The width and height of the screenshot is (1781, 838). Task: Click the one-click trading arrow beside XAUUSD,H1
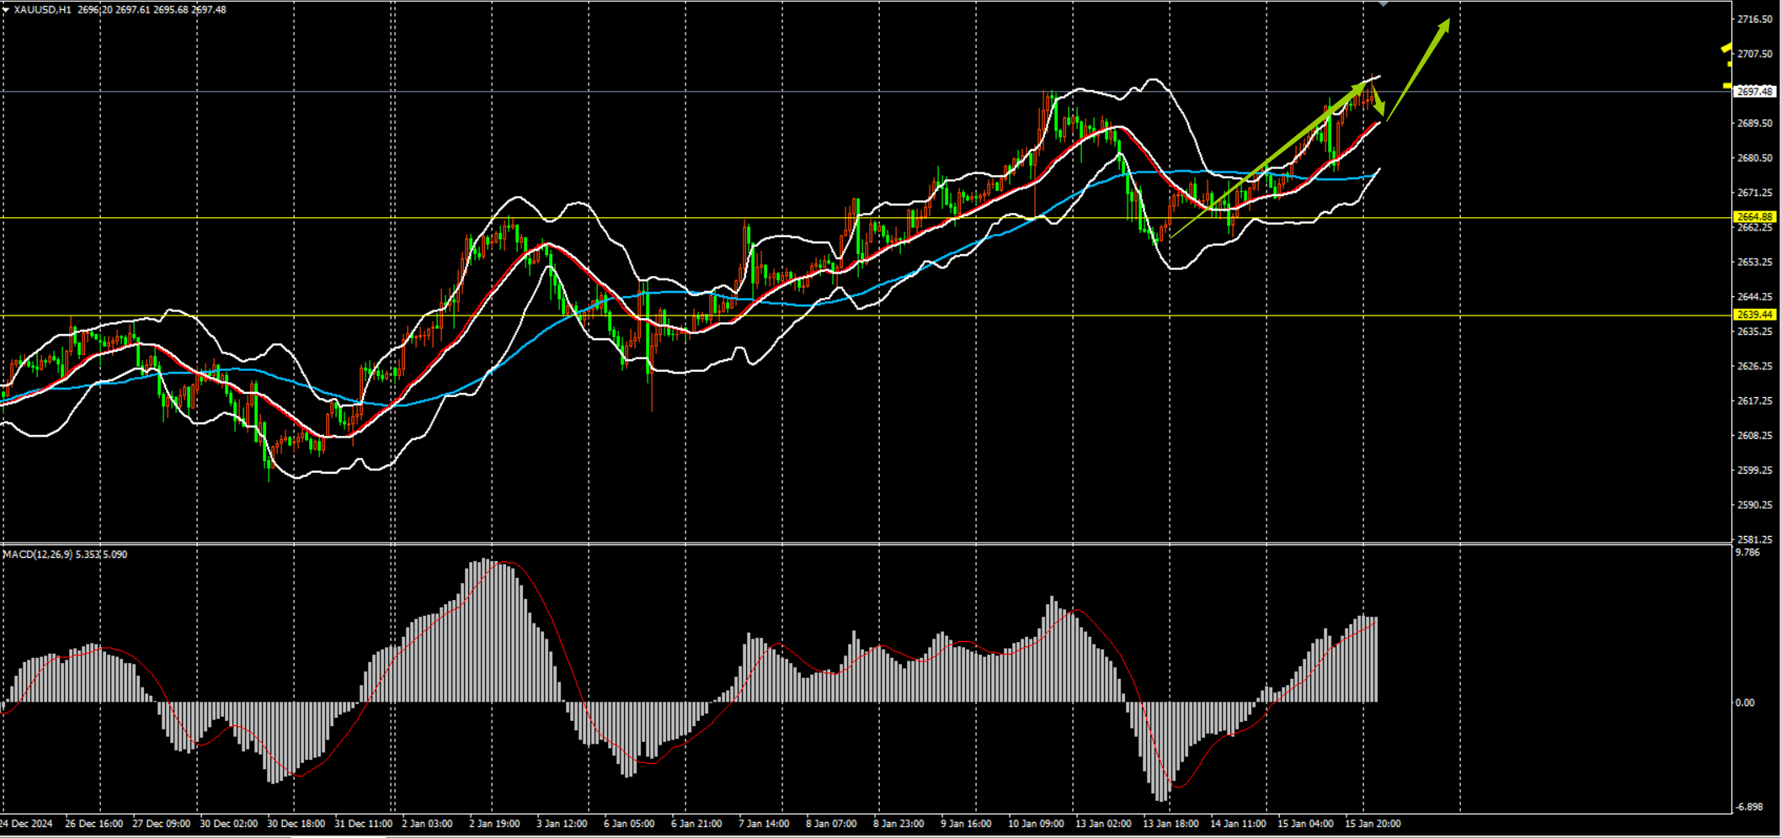[x=5, y=10]
